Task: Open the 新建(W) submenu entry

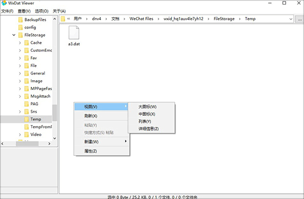Action: pyautogui.click(x=101, y=142)
